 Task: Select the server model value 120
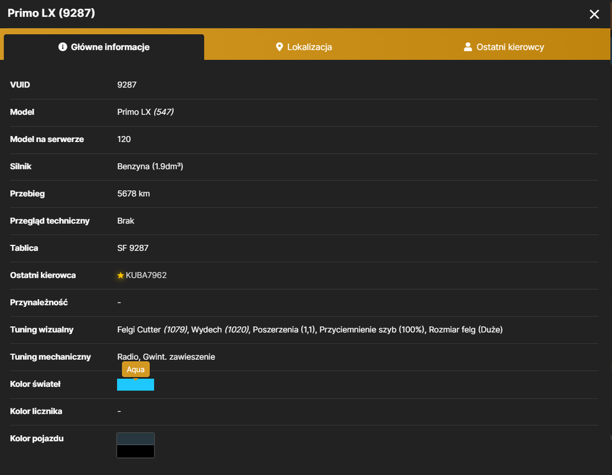[x=124, y=140]
